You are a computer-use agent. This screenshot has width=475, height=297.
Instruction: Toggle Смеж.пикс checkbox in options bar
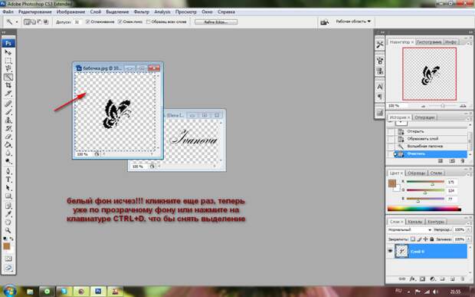point(120,21)
